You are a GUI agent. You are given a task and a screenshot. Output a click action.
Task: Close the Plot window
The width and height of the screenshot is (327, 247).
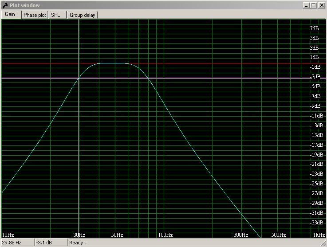pyautogui.click(x=321, y=5)
